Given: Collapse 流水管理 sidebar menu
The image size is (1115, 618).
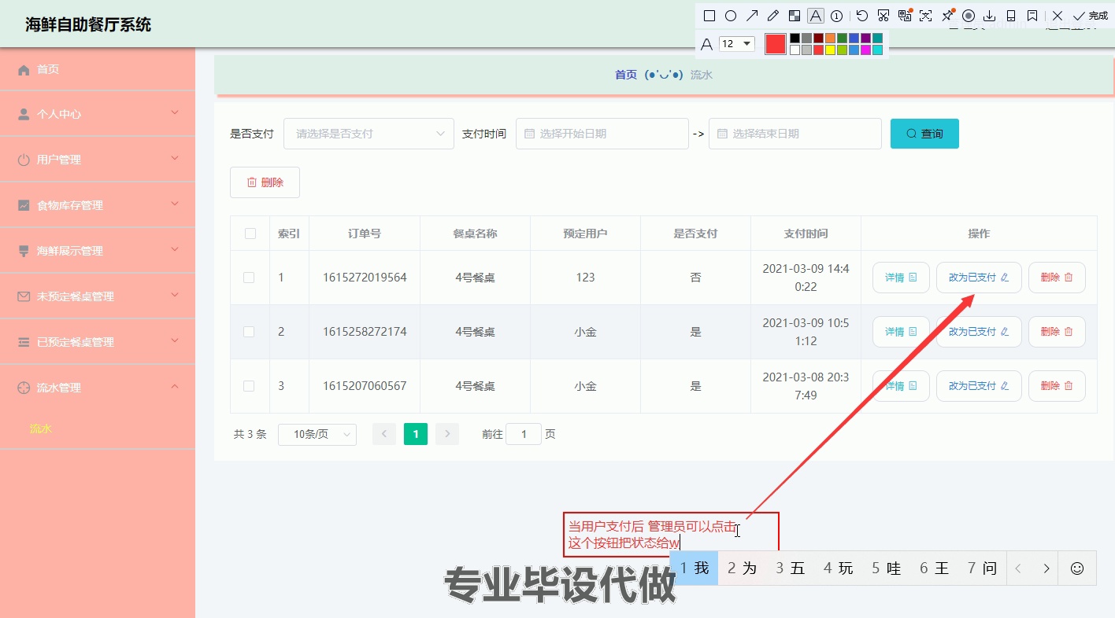Looking at the screenshot, I should coord(98,388).
